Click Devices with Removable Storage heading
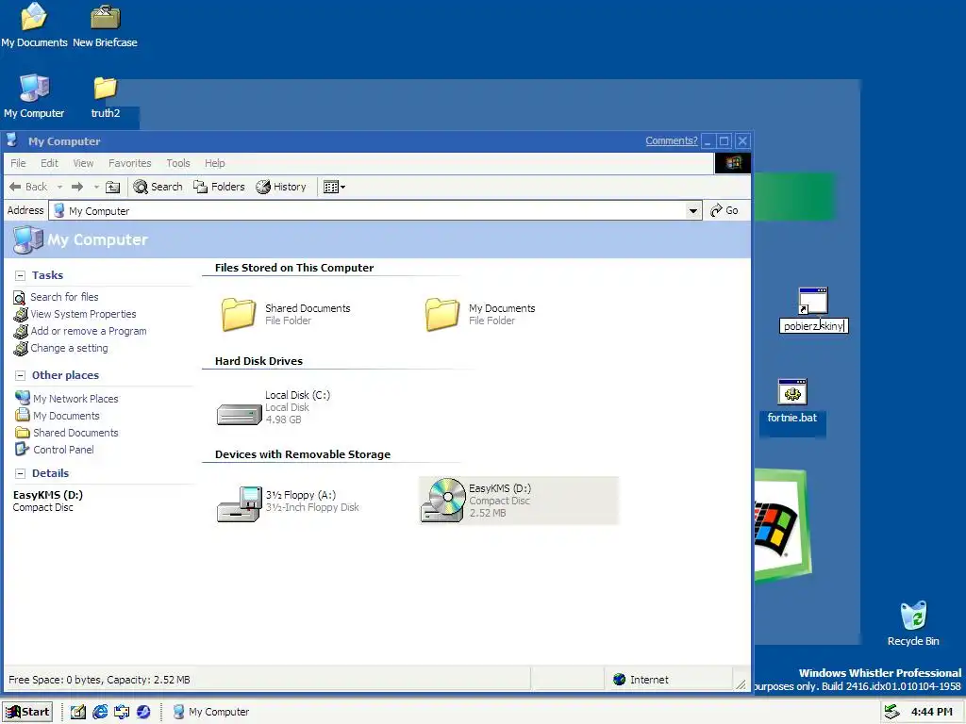 [303, 454]
